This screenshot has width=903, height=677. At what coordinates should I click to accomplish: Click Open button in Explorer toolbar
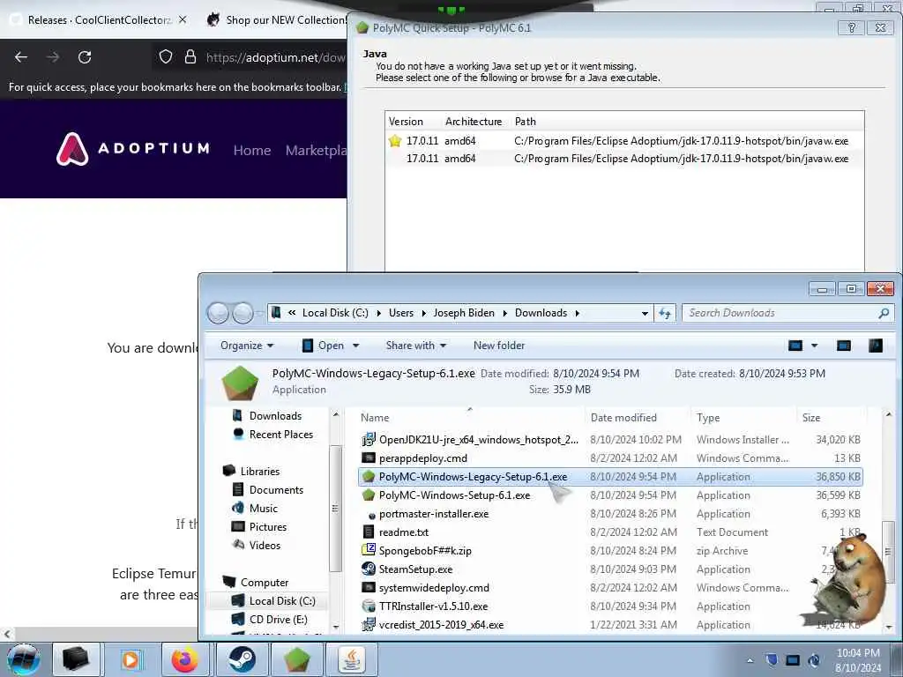pos(323,346)
